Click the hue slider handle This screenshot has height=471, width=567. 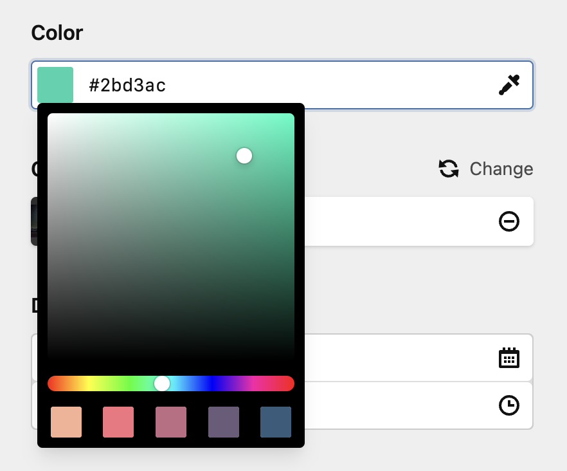(x=163, y=383)
